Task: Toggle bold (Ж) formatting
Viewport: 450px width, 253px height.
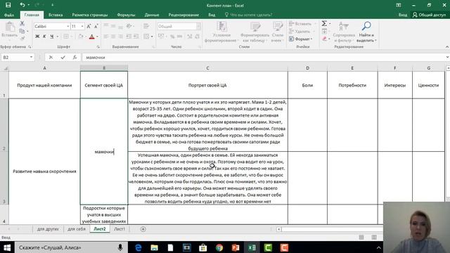Action: click(37, 37)
